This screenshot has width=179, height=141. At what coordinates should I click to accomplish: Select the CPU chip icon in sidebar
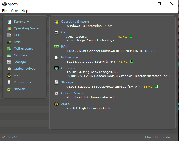pyautogui.click(x=9, y=35)
